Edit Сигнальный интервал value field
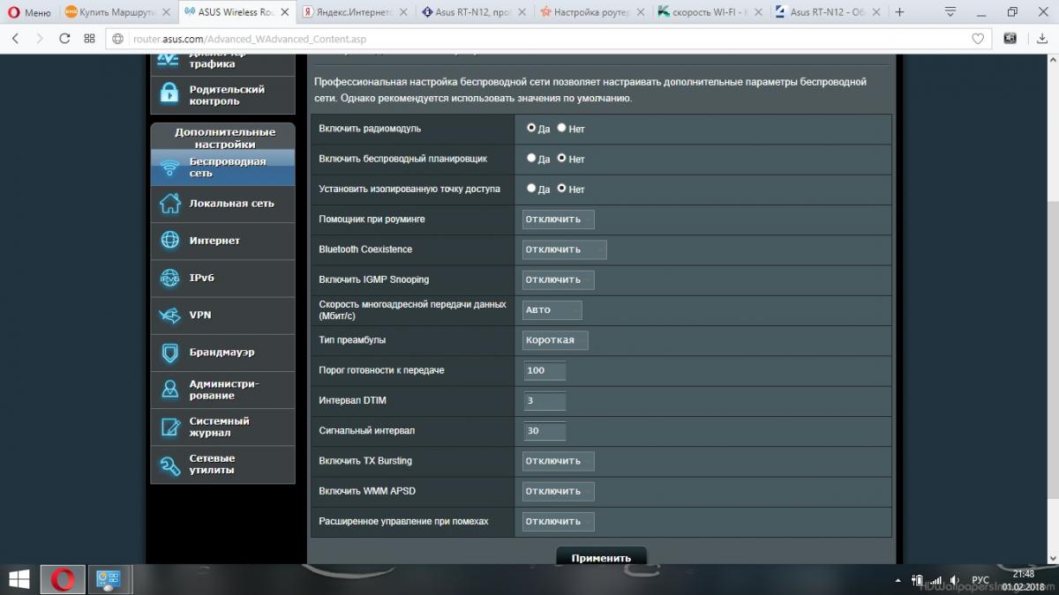Viewport: 1059px width, 595px height. point(544,431)
